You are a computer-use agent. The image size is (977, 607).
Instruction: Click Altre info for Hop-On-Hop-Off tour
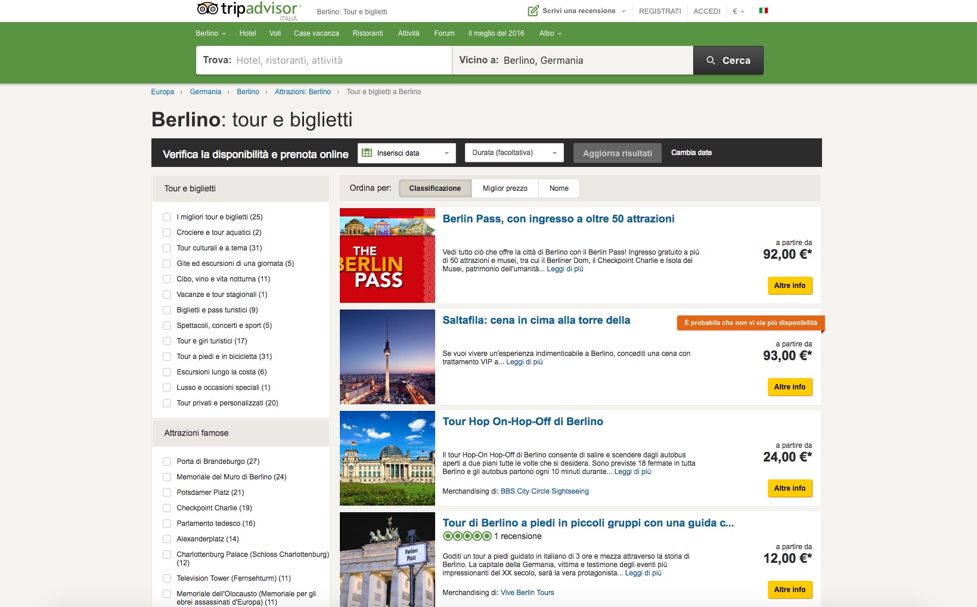(790, 488)
